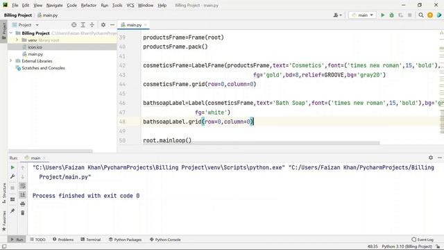The height and width of the screenshot is (250, 444).
Task: Expand the venv folder
Action: [x=17, y=40]
